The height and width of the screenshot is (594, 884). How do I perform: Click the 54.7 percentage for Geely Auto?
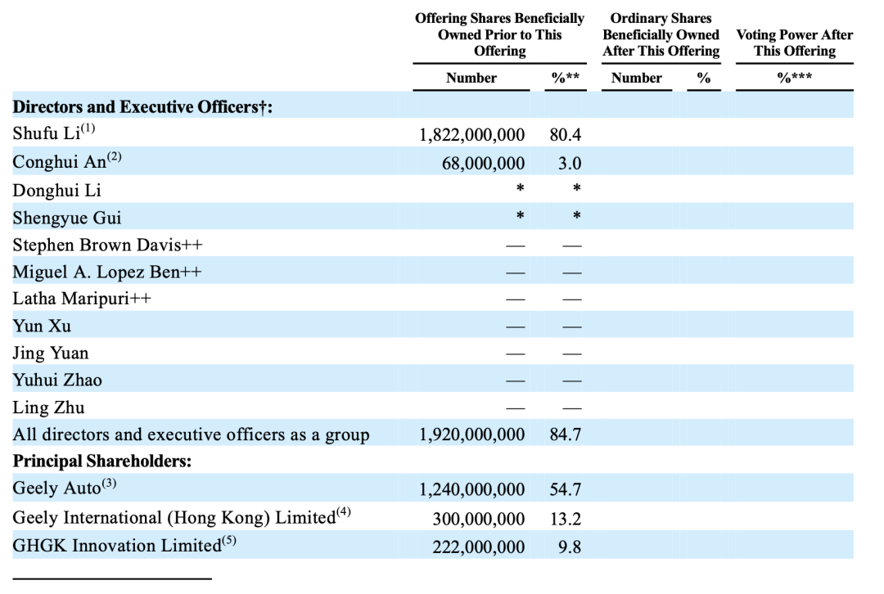565,489
